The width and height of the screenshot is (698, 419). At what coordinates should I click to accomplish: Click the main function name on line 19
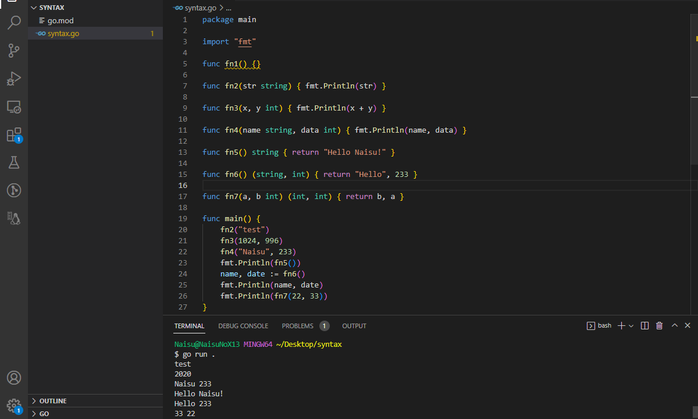pos(234,219)
